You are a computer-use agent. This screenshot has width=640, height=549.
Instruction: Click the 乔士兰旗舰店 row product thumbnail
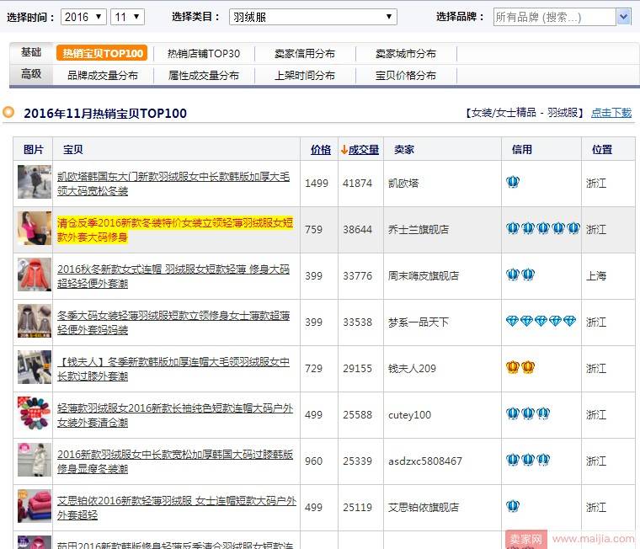tap(35, 228)
